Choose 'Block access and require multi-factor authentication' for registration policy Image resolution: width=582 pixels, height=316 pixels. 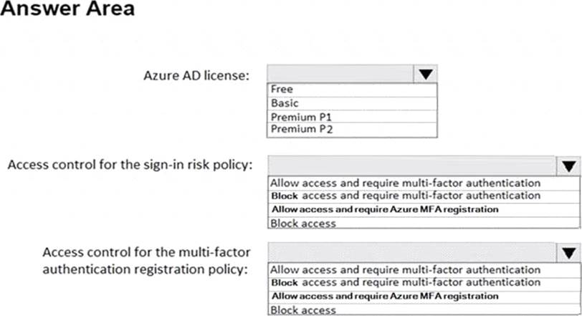pos(406,283)
